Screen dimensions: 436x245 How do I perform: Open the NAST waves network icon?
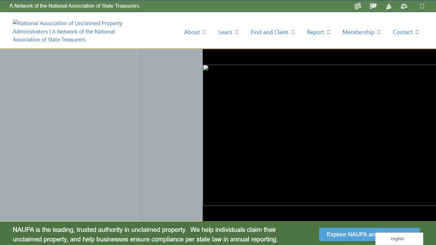tap(357, 6)
